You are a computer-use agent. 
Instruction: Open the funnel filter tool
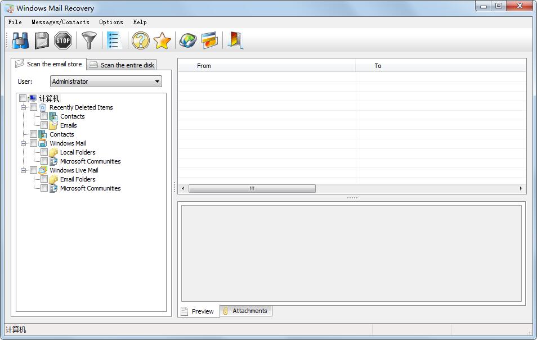[x=89, y=40]
